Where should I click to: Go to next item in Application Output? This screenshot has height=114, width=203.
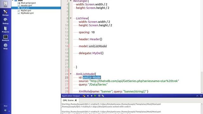tap(92, 96)
